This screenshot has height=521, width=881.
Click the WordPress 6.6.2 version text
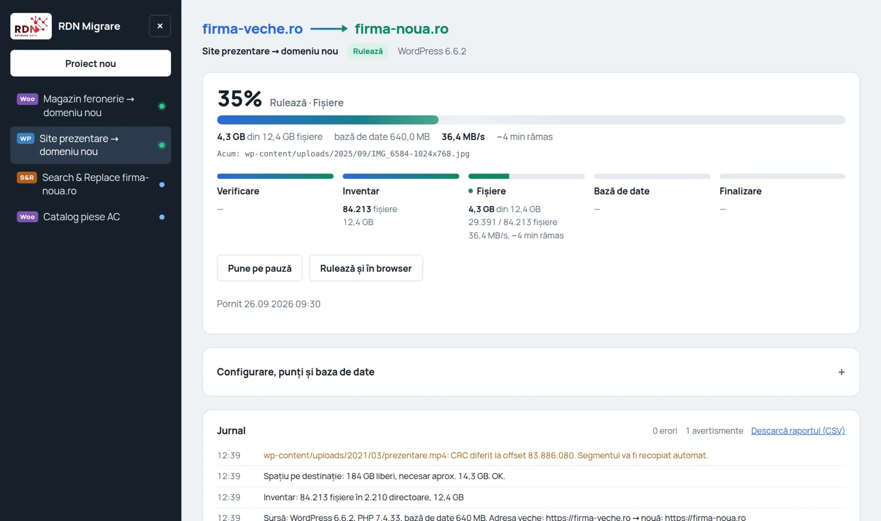point(432,51)
